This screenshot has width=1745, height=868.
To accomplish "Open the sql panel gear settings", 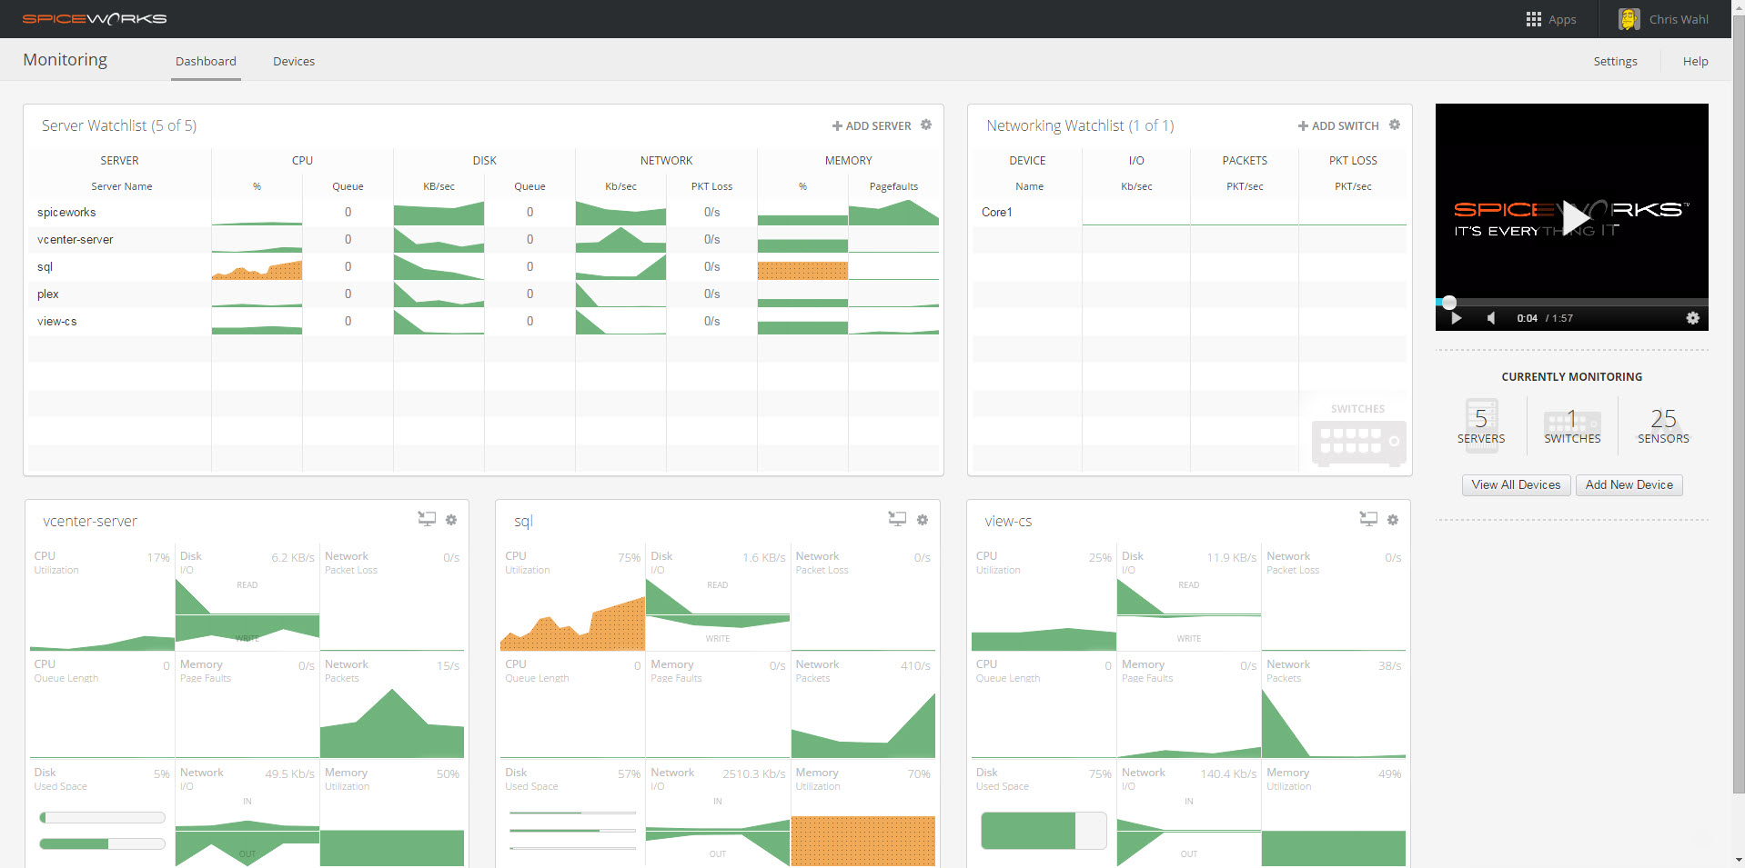I will (x=923, y=520).
